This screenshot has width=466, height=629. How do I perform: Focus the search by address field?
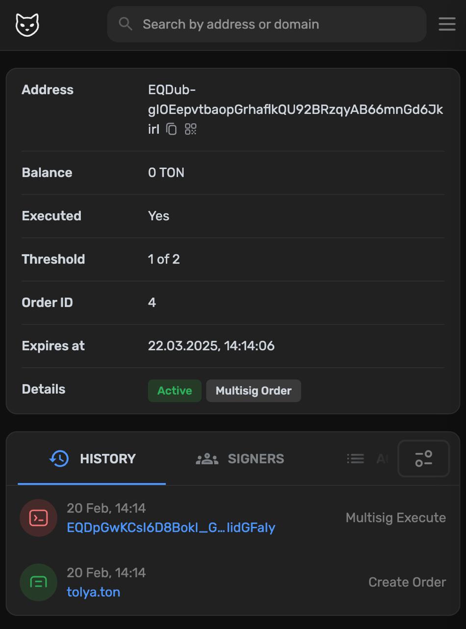275,24
